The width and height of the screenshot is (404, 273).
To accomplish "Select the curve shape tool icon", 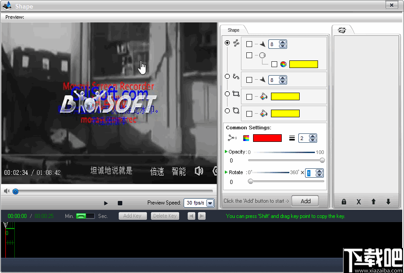I will point(237,77).
